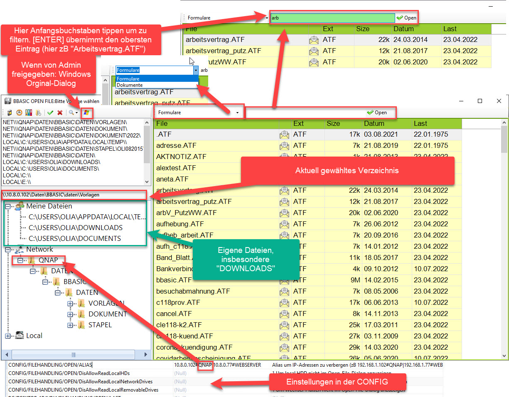Click the Open button beside the empty filter field
Viewport: 509px width, 397px height.
tap(377, 113)
